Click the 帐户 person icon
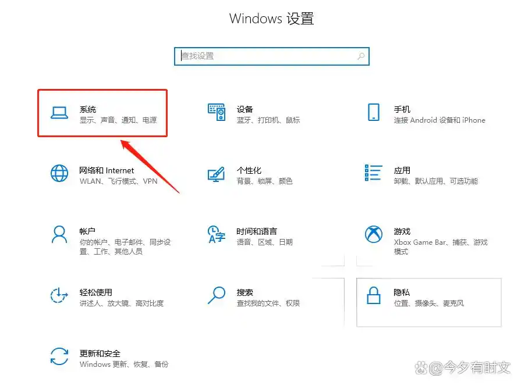The image size is (521, 386). [59, 235]
